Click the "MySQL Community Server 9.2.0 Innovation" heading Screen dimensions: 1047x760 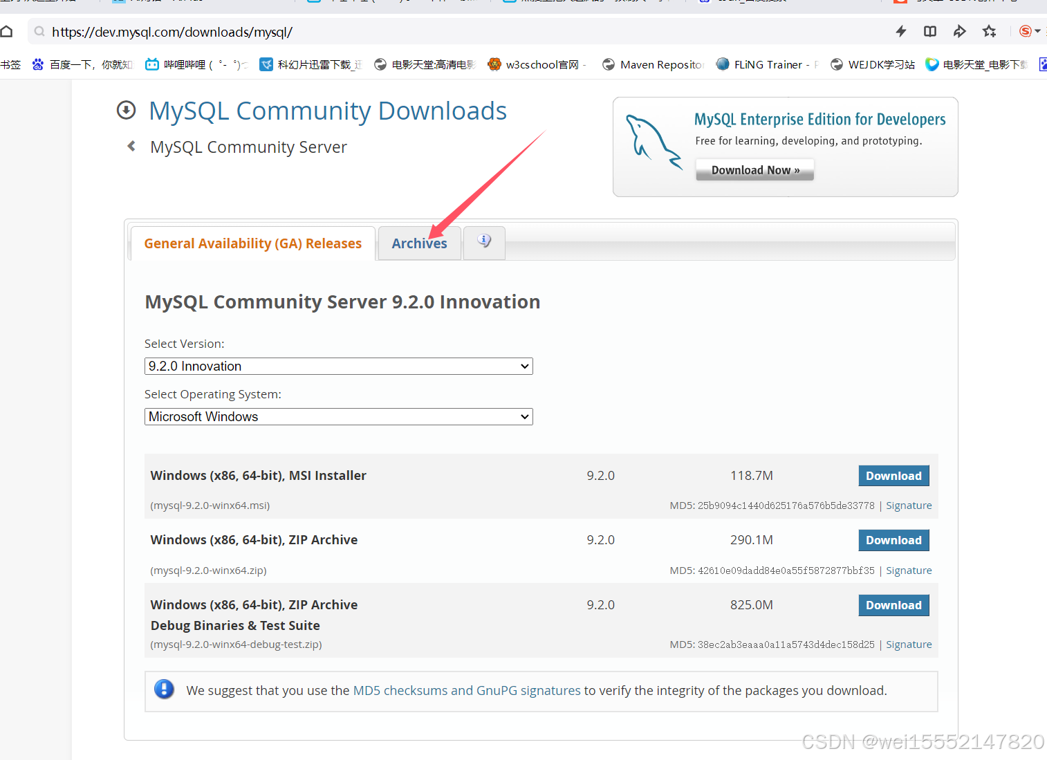(342, 302)
